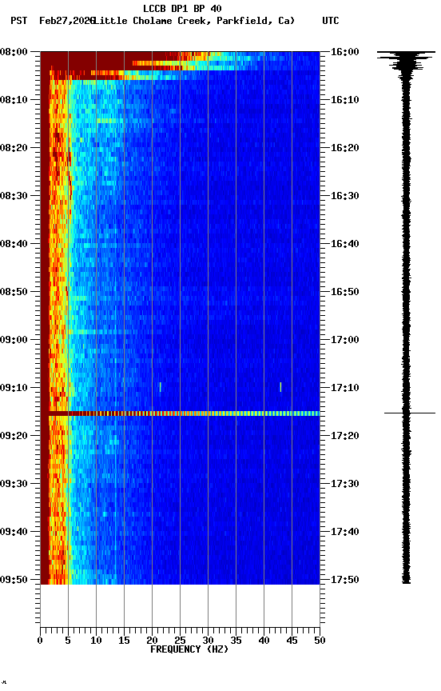Viewport: 441px width, 691px height.
Task: Click the 17:40 UTC time label
Action: point(345,532)
